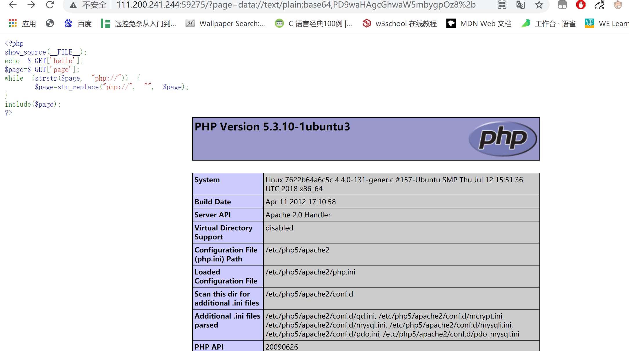The height and width of the screenshot is (351, 629).
Task: Open the 百度 bookmark
Action: pos(78,23)
